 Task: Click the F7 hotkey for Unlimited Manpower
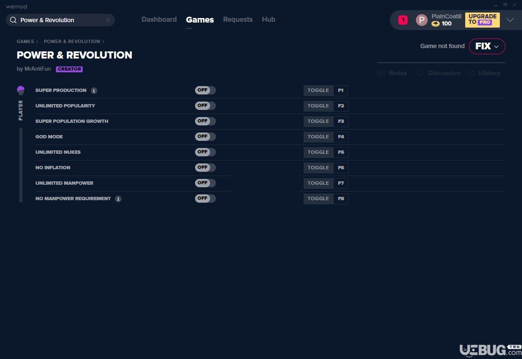341,183
